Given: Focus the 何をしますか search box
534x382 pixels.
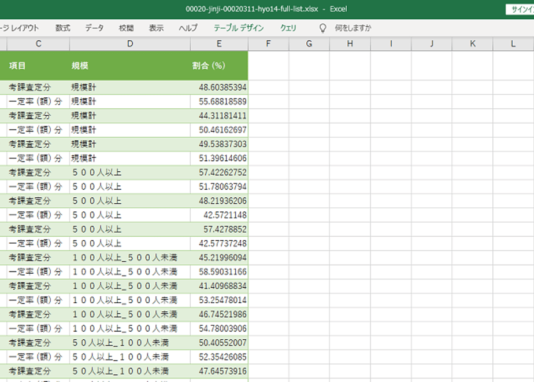Looking at the screenshot, I should (353, 28).
